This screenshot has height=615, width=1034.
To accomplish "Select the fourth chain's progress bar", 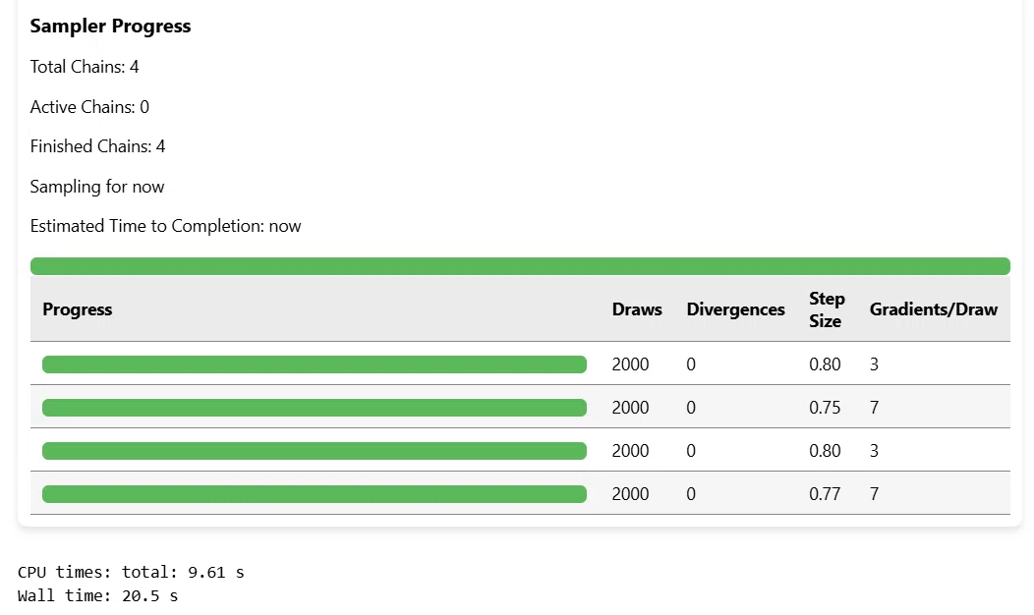I will (314, 494).
